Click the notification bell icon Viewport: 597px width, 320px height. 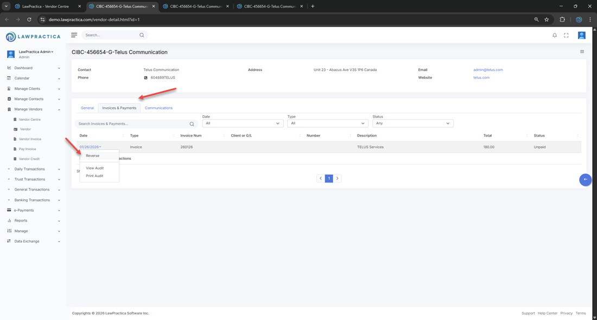pyautogui.click(x=554, y=35)
